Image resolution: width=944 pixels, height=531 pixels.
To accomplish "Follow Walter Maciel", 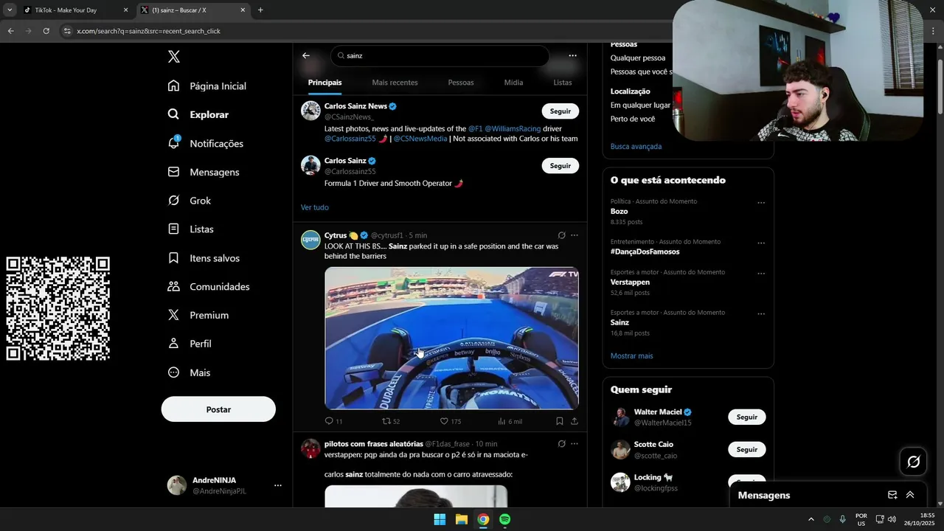I will click(747, 417).
